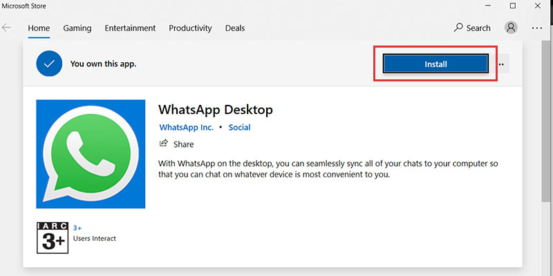Image resolution: width=553 pixels, height=276 pixels.
Task: Click the WhatsApp Desktop app logo
Action: click(x=91, y=154)
